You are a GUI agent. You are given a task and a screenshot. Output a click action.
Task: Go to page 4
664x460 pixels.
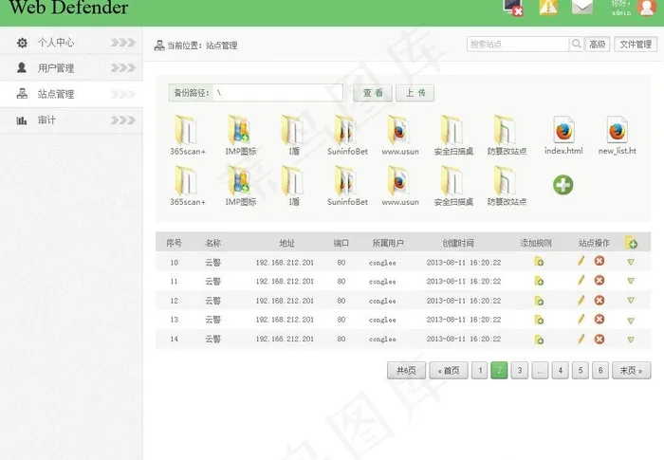(x=560, y=370)
